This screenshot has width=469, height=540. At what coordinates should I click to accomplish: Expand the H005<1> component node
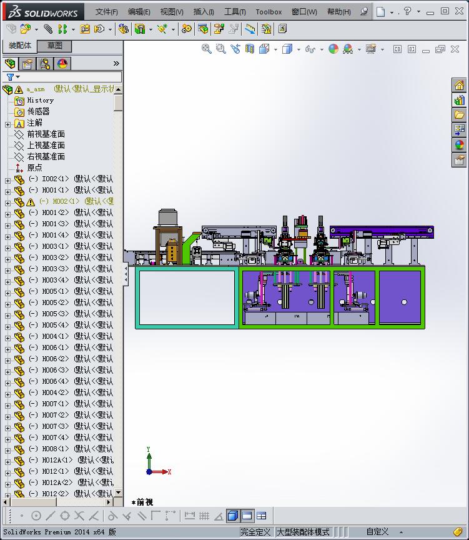tap(8, 293)
